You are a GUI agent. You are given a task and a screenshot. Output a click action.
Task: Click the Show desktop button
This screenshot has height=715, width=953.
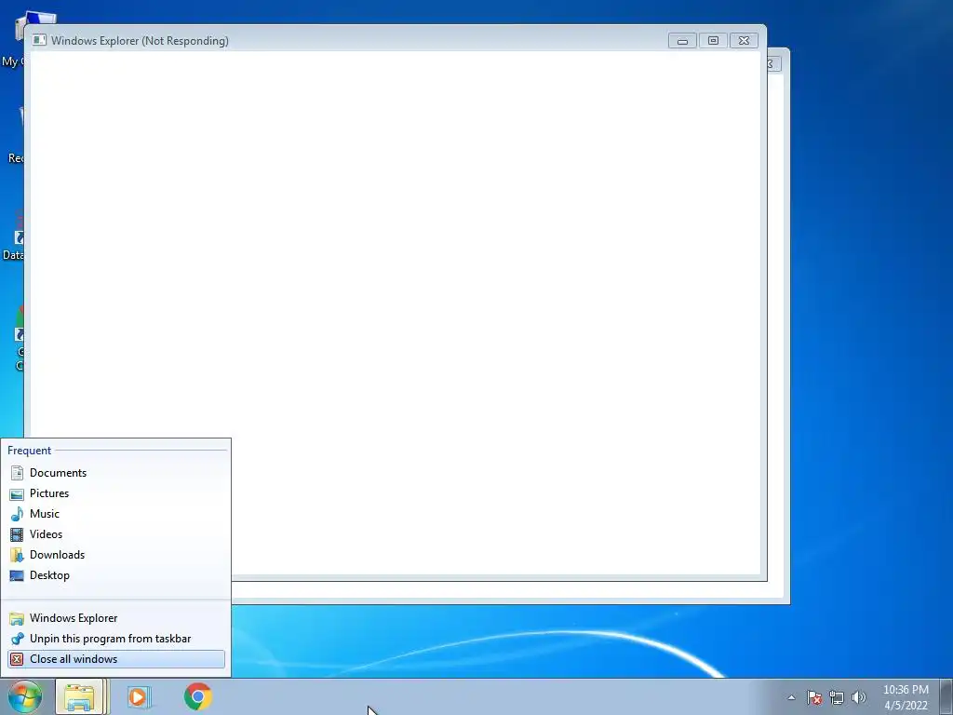[x=946, y=696]
